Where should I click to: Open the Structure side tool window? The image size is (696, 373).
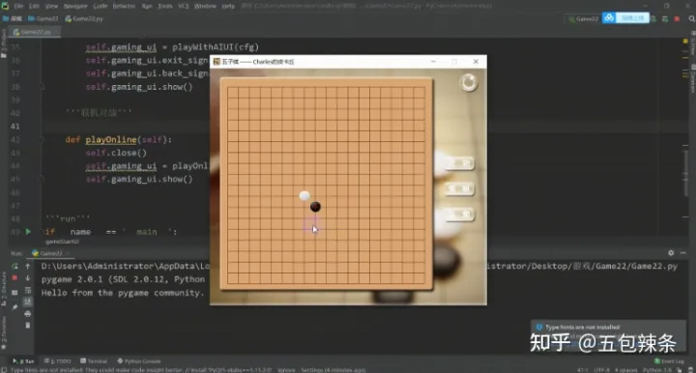click(4, 289)
